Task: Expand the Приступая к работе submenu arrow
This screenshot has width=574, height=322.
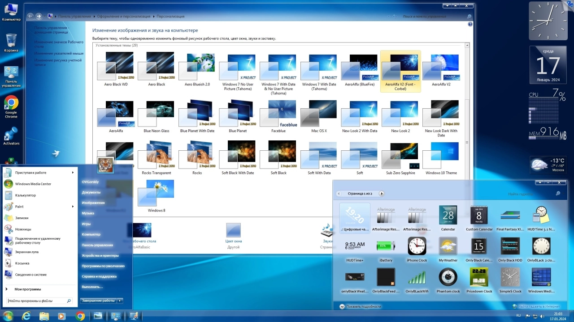Action: tap(73, 173)
